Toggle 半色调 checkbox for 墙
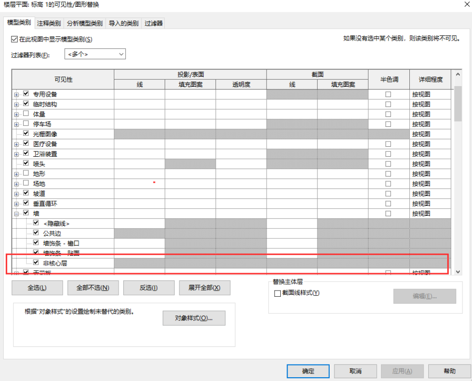This screenshot has width=472, height=381. pyautogui.click(x=389, y=213)
